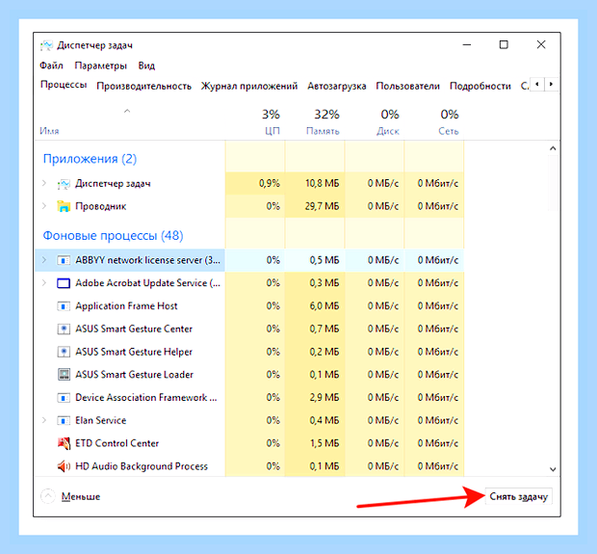Switch to the Пользователи tab
This screenshot has height=554, width=597.
(407, 86)
